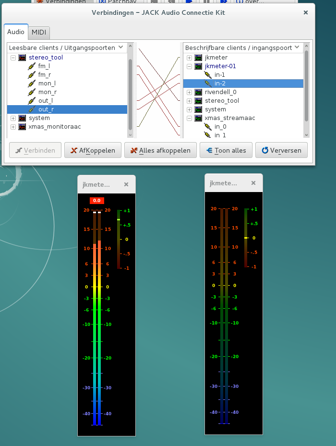The height and width of the screenshot is (446, 336).
Task: Switch to the MIDI tab
Action: [39, 33]
